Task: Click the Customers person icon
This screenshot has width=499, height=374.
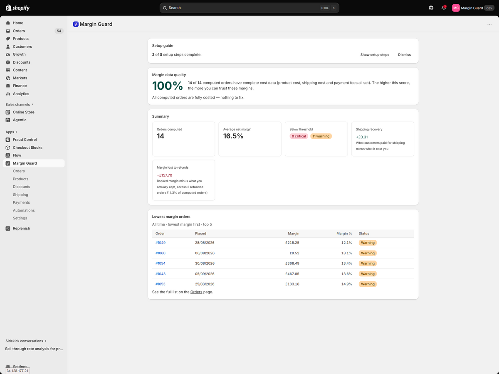Action: 8,47
